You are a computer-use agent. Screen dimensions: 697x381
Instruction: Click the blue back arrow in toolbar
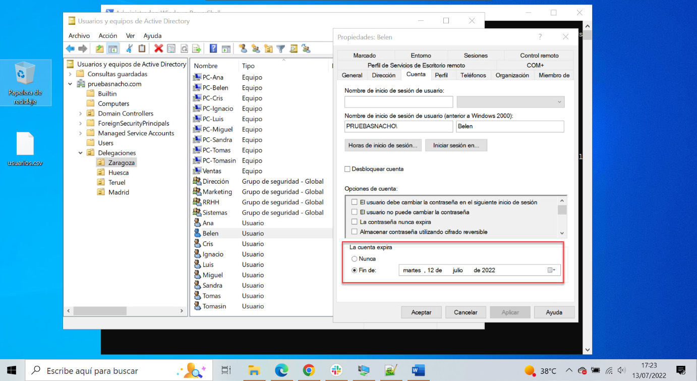coord(70,48)
